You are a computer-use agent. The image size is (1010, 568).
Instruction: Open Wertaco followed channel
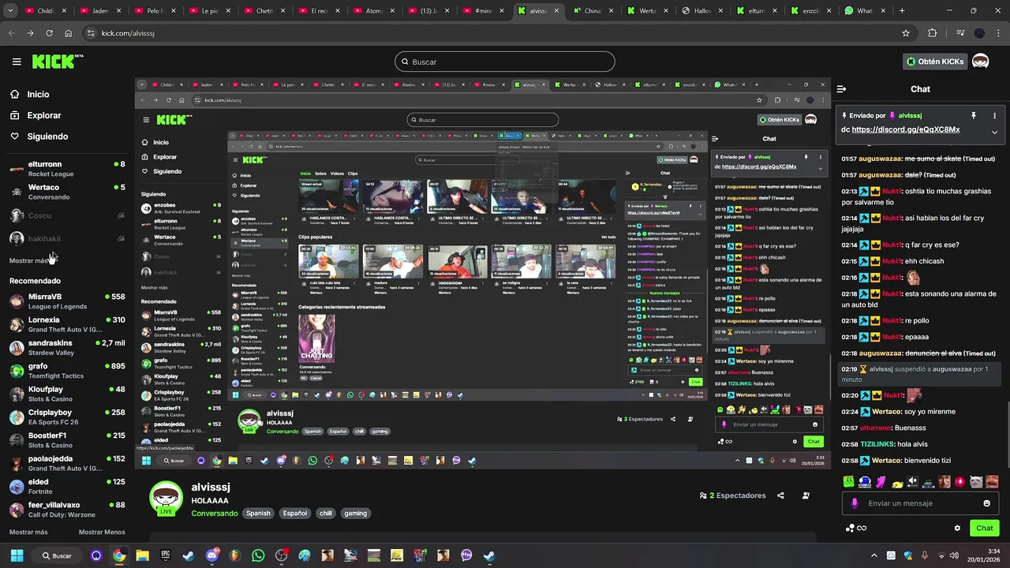tap(66, 192)
